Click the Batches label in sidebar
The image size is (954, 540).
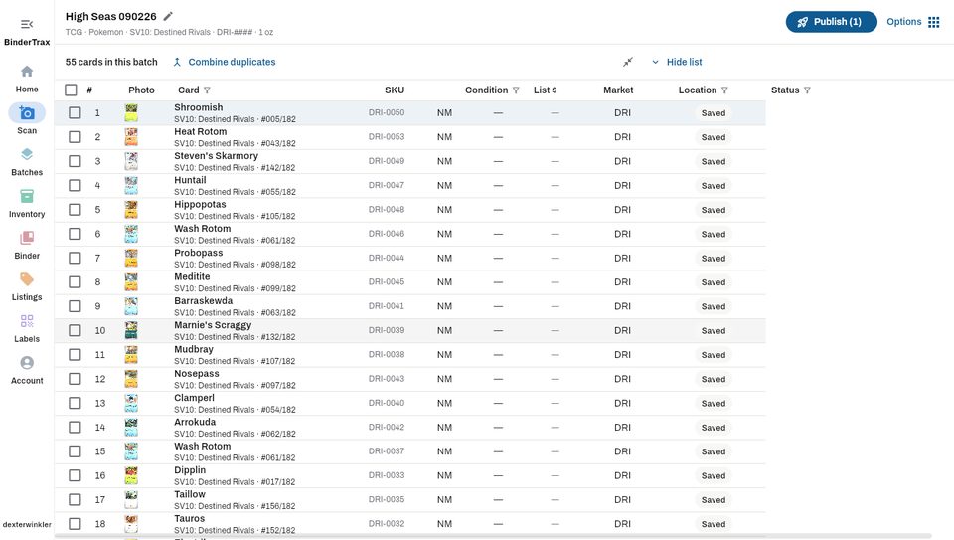click(27, 172)
